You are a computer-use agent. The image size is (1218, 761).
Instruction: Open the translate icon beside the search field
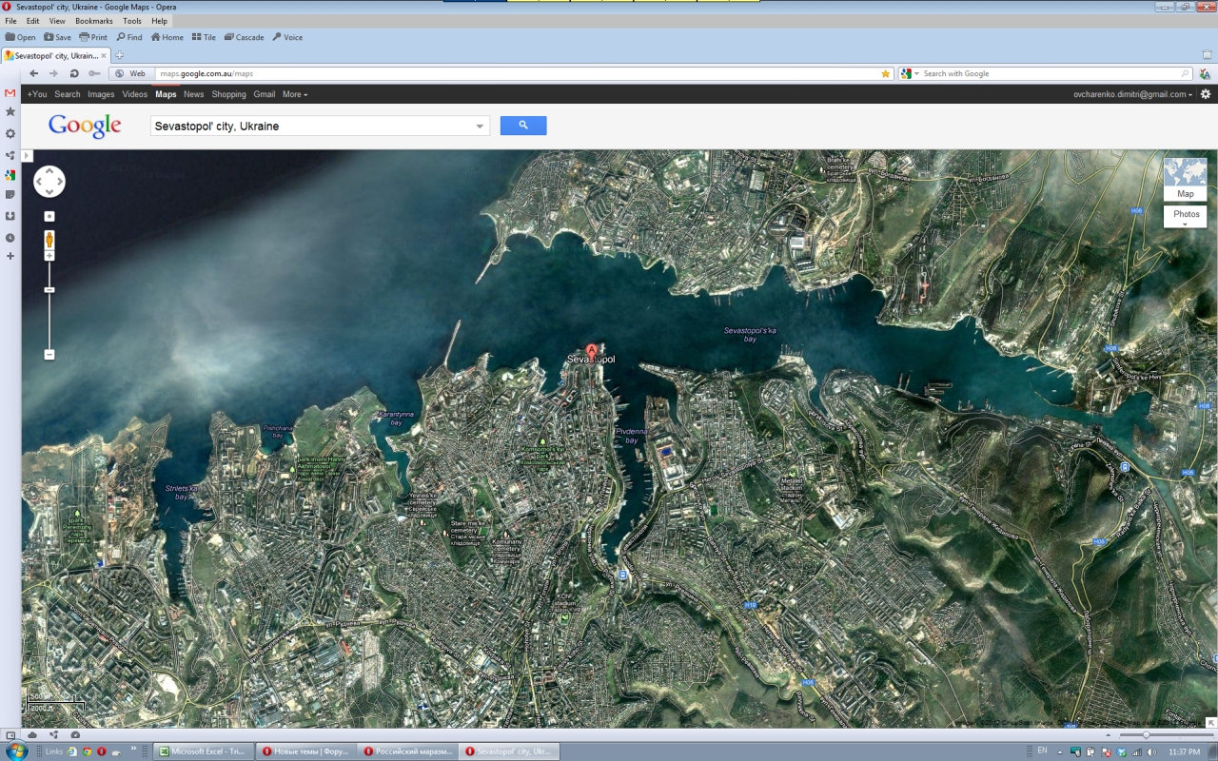point(1205,73)
